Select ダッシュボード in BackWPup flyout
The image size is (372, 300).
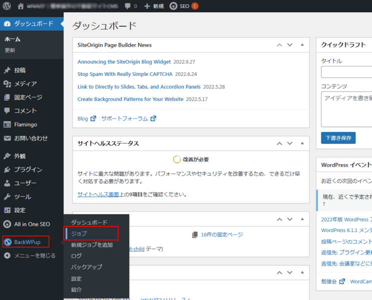(89, 222)
